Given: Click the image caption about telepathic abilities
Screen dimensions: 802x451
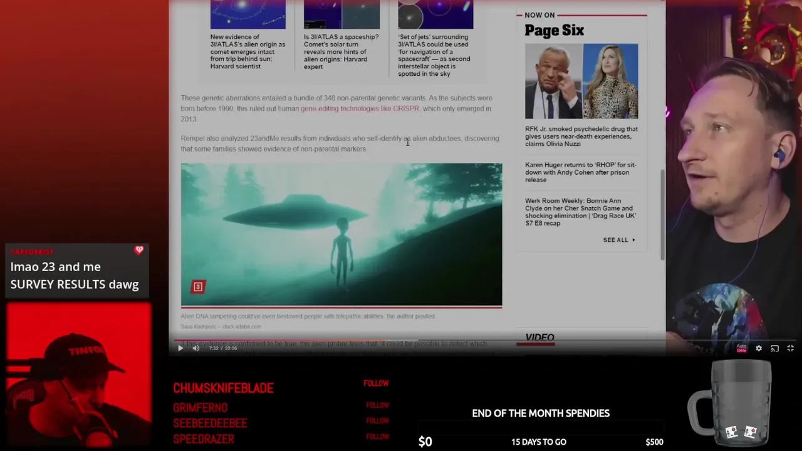Looking at the screenshot, I should click(308, 316).
